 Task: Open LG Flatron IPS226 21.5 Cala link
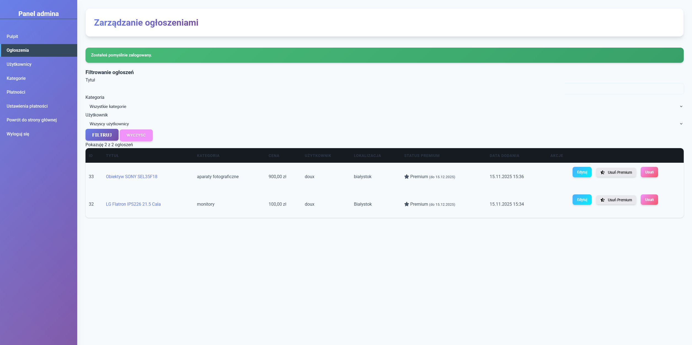tap(133, 204)
